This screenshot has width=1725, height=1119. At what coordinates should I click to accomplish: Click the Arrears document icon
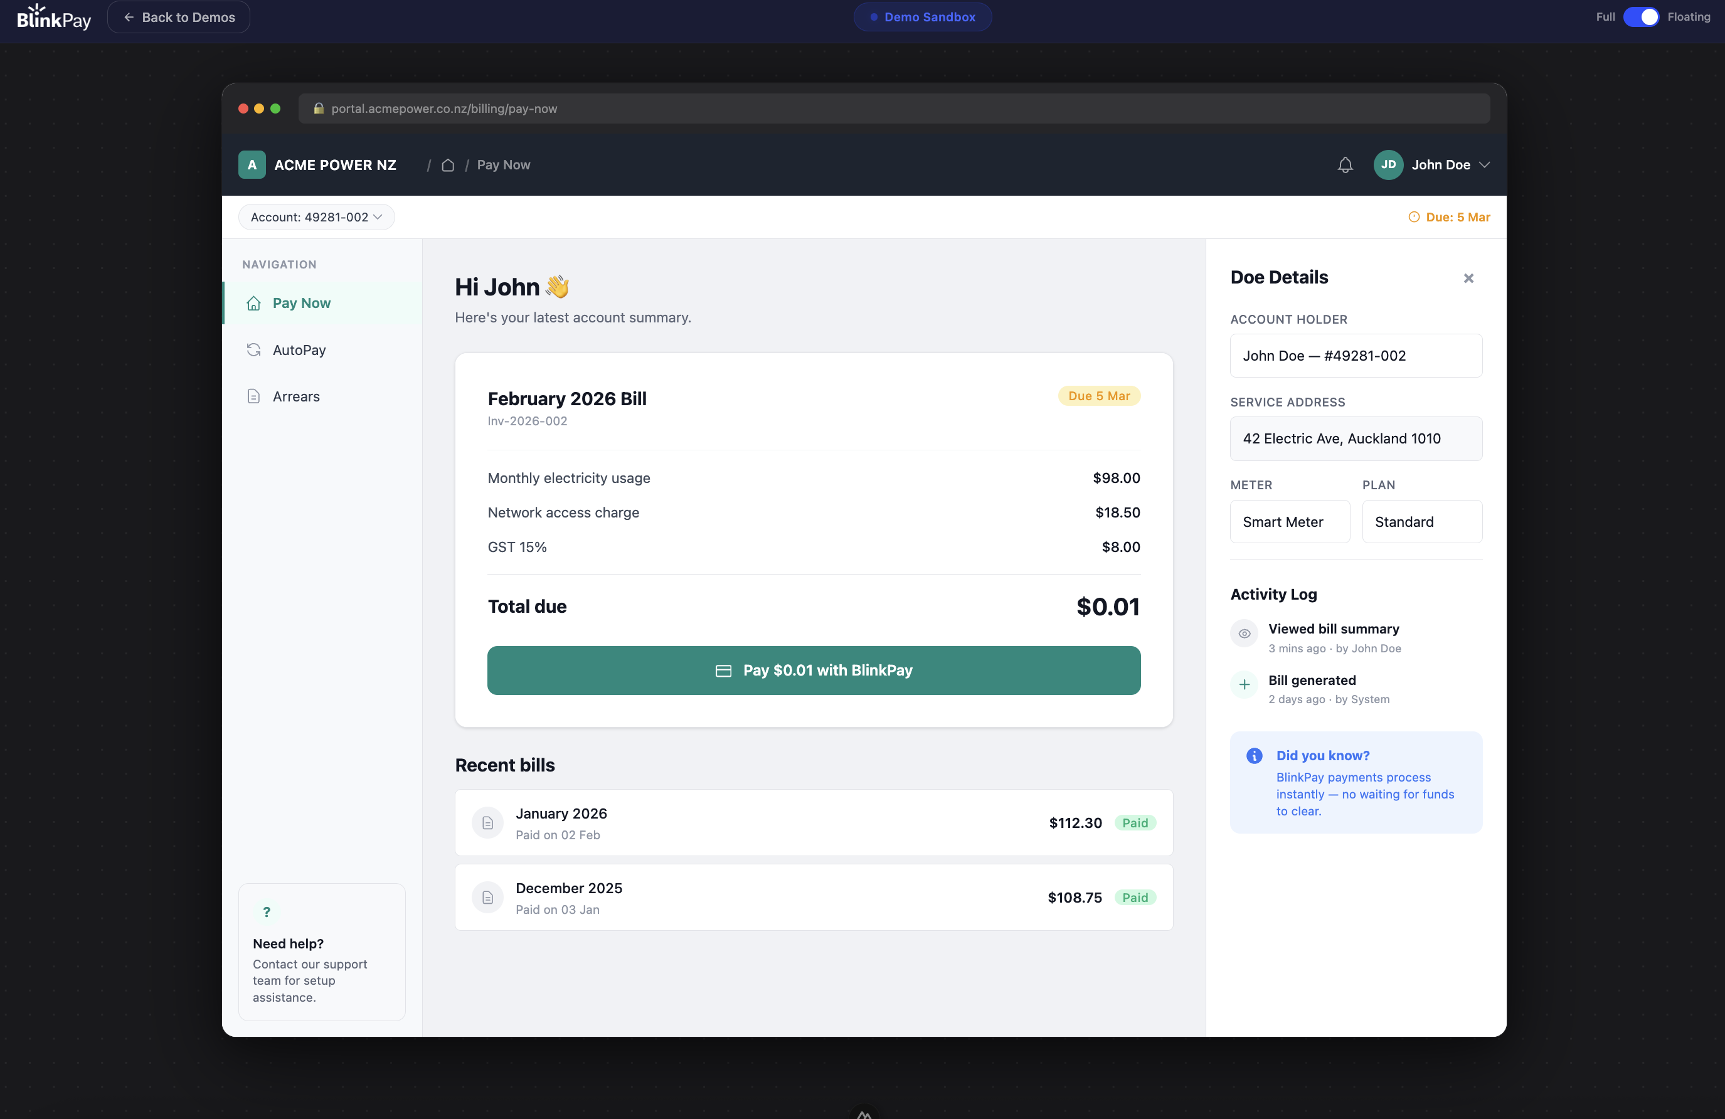(253, 396)
